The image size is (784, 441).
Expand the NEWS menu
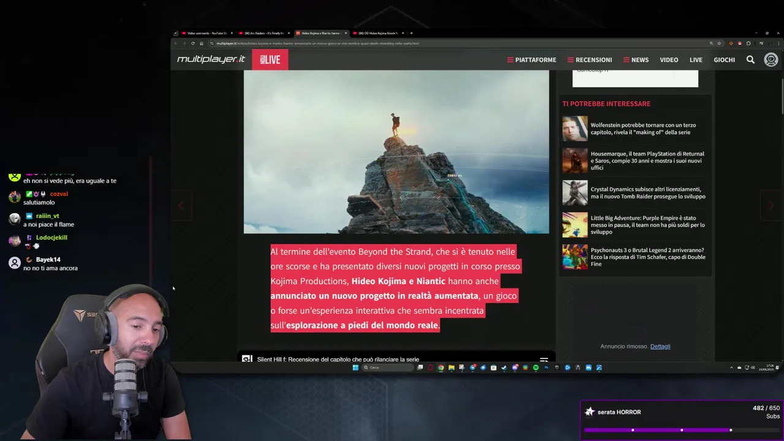coord(636,59)
